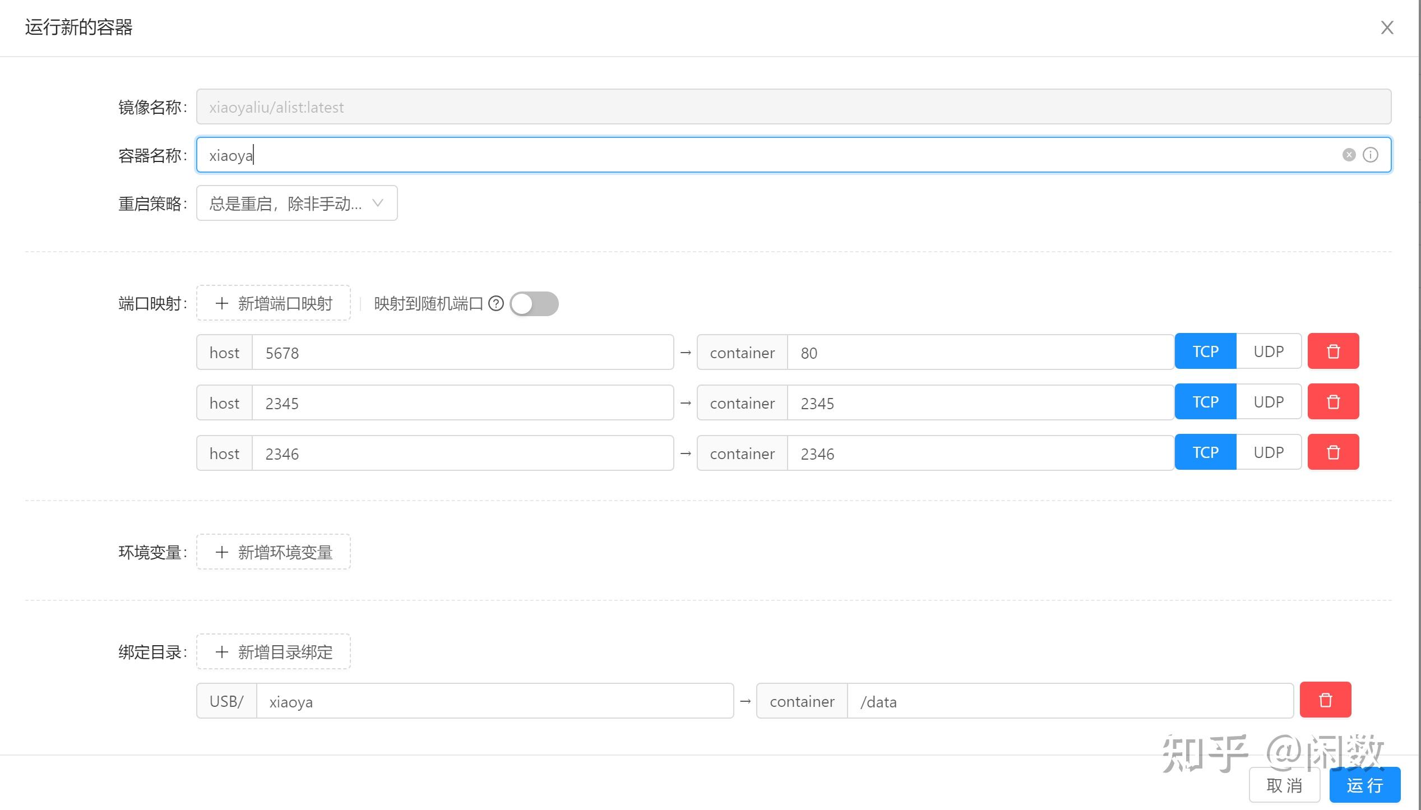
Task: Click 新增端口映射 to add a port mapping
Action: [274, 303]
